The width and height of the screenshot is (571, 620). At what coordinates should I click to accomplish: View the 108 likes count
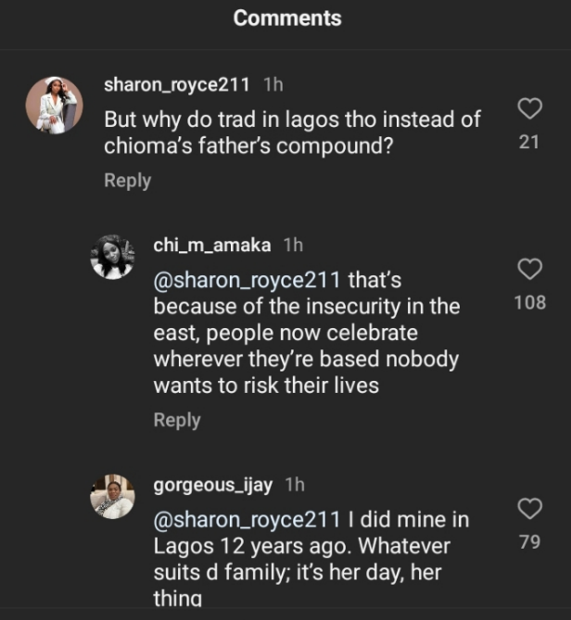click(x=528, y=302)
